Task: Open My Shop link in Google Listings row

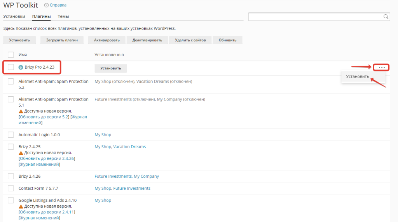Action: (x=103, y=200)
